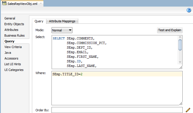Open the Business Rules section
193x113 pixels.
point(14,35)
